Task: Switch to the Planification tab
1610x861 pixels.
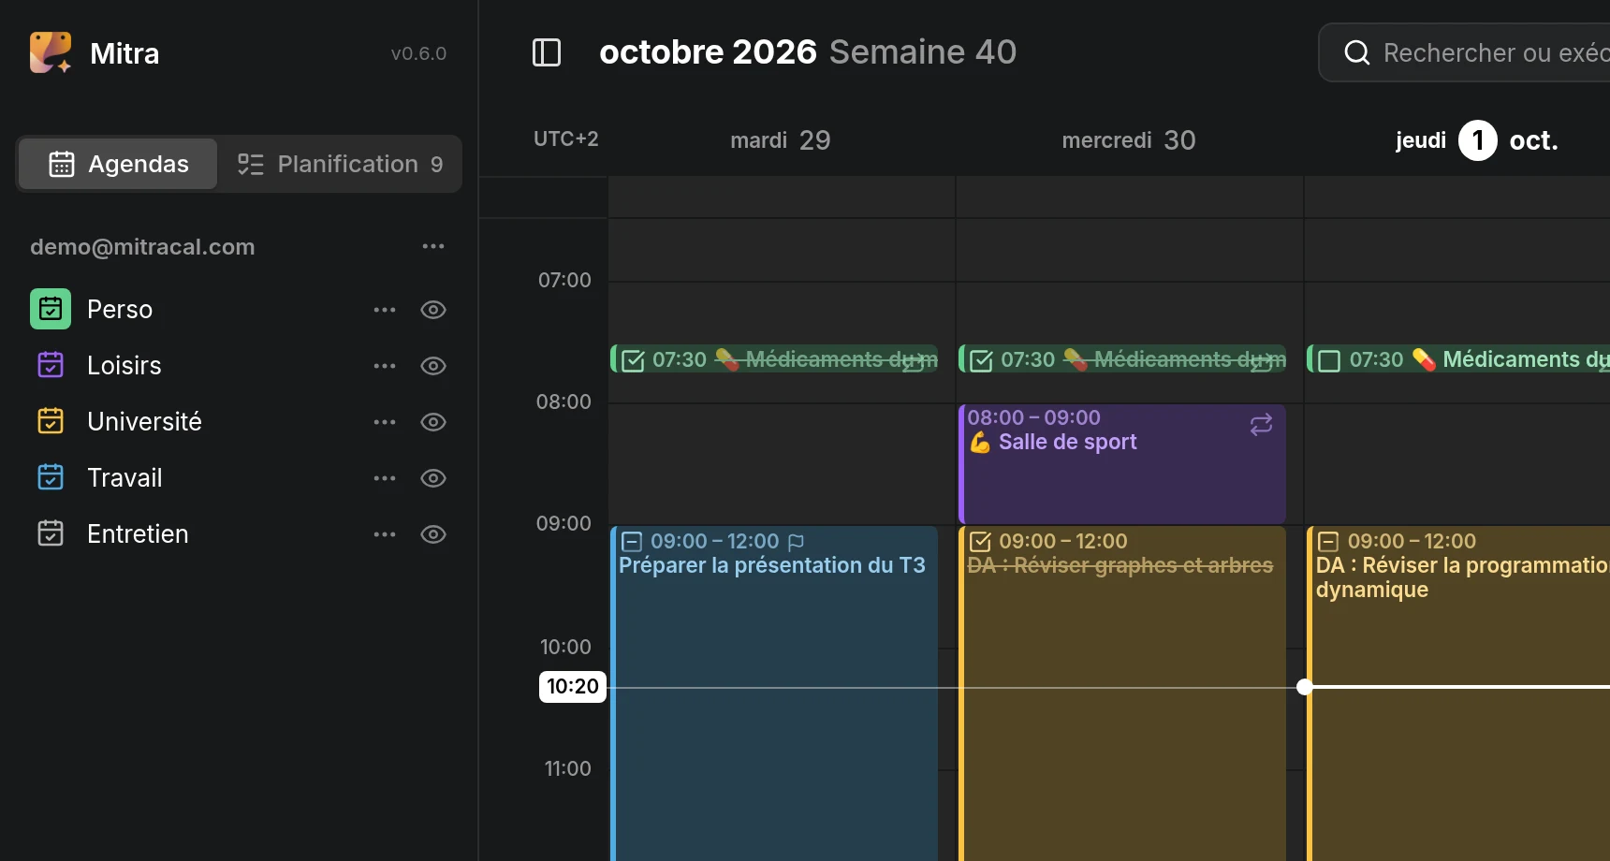Action: (340, 164)
